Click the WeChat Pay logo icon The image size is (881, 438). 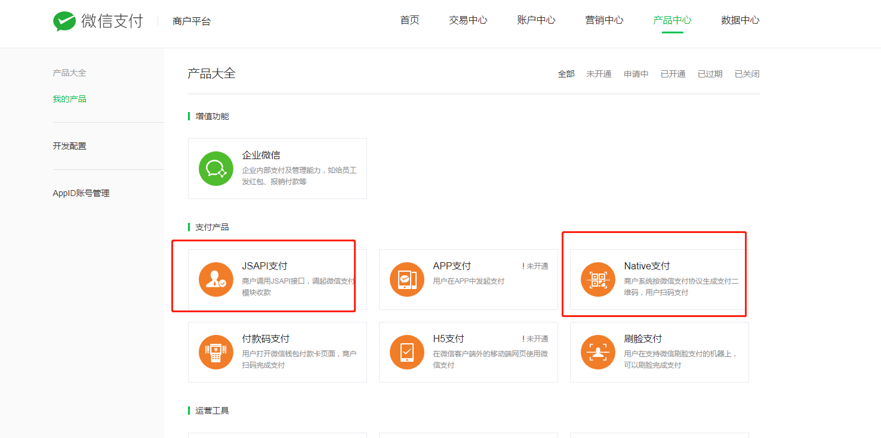(x=64, y=21)
